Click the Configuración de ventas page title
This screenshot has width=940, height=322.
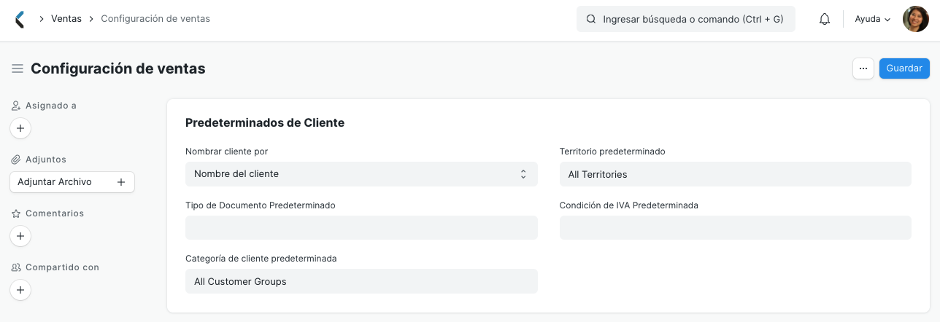tap(118, 68)
